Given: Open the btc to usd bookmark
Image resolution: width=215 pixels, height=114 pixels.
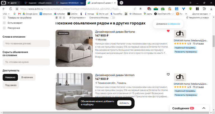Looking at the screenshot, I should [x=102, y=14].
